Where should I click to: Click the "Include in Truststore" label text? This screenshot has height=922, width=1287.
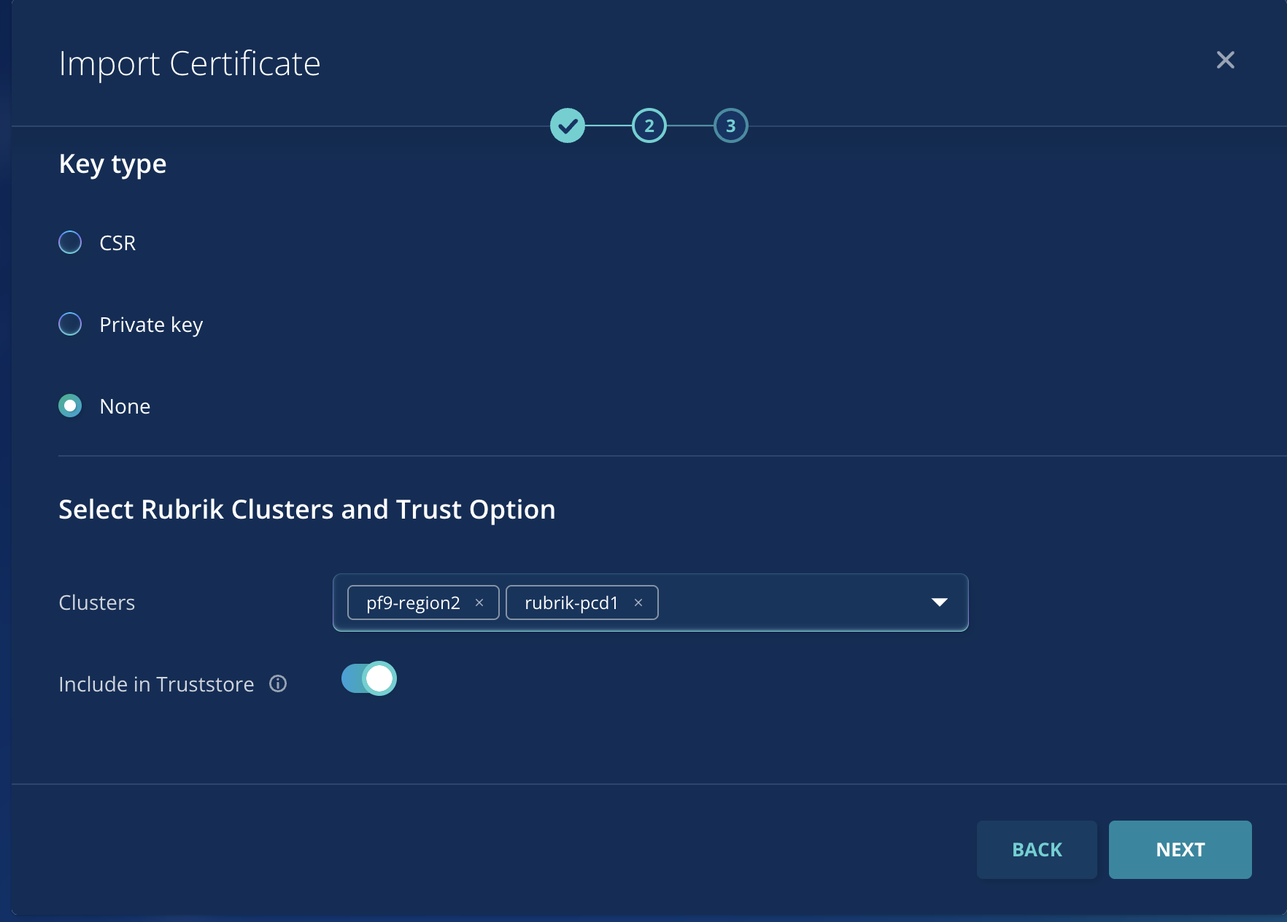point(156,684)
